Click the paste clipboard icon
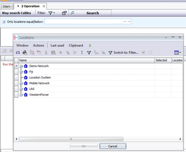186x152 pixels. coord(53,52)
